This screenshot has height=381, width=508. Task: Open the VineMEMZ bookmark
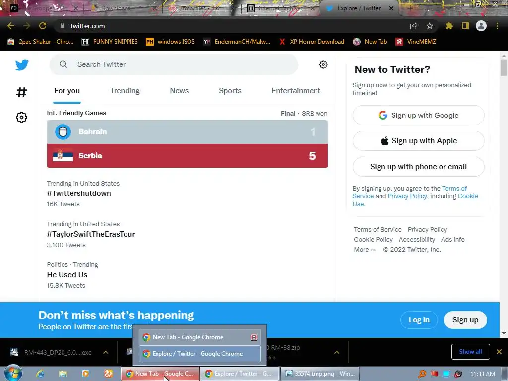416,42
